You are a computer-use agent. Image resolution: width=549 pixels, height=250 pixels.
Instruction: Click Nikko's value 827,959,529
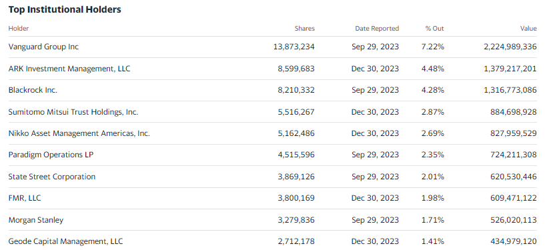coord(514,133)
